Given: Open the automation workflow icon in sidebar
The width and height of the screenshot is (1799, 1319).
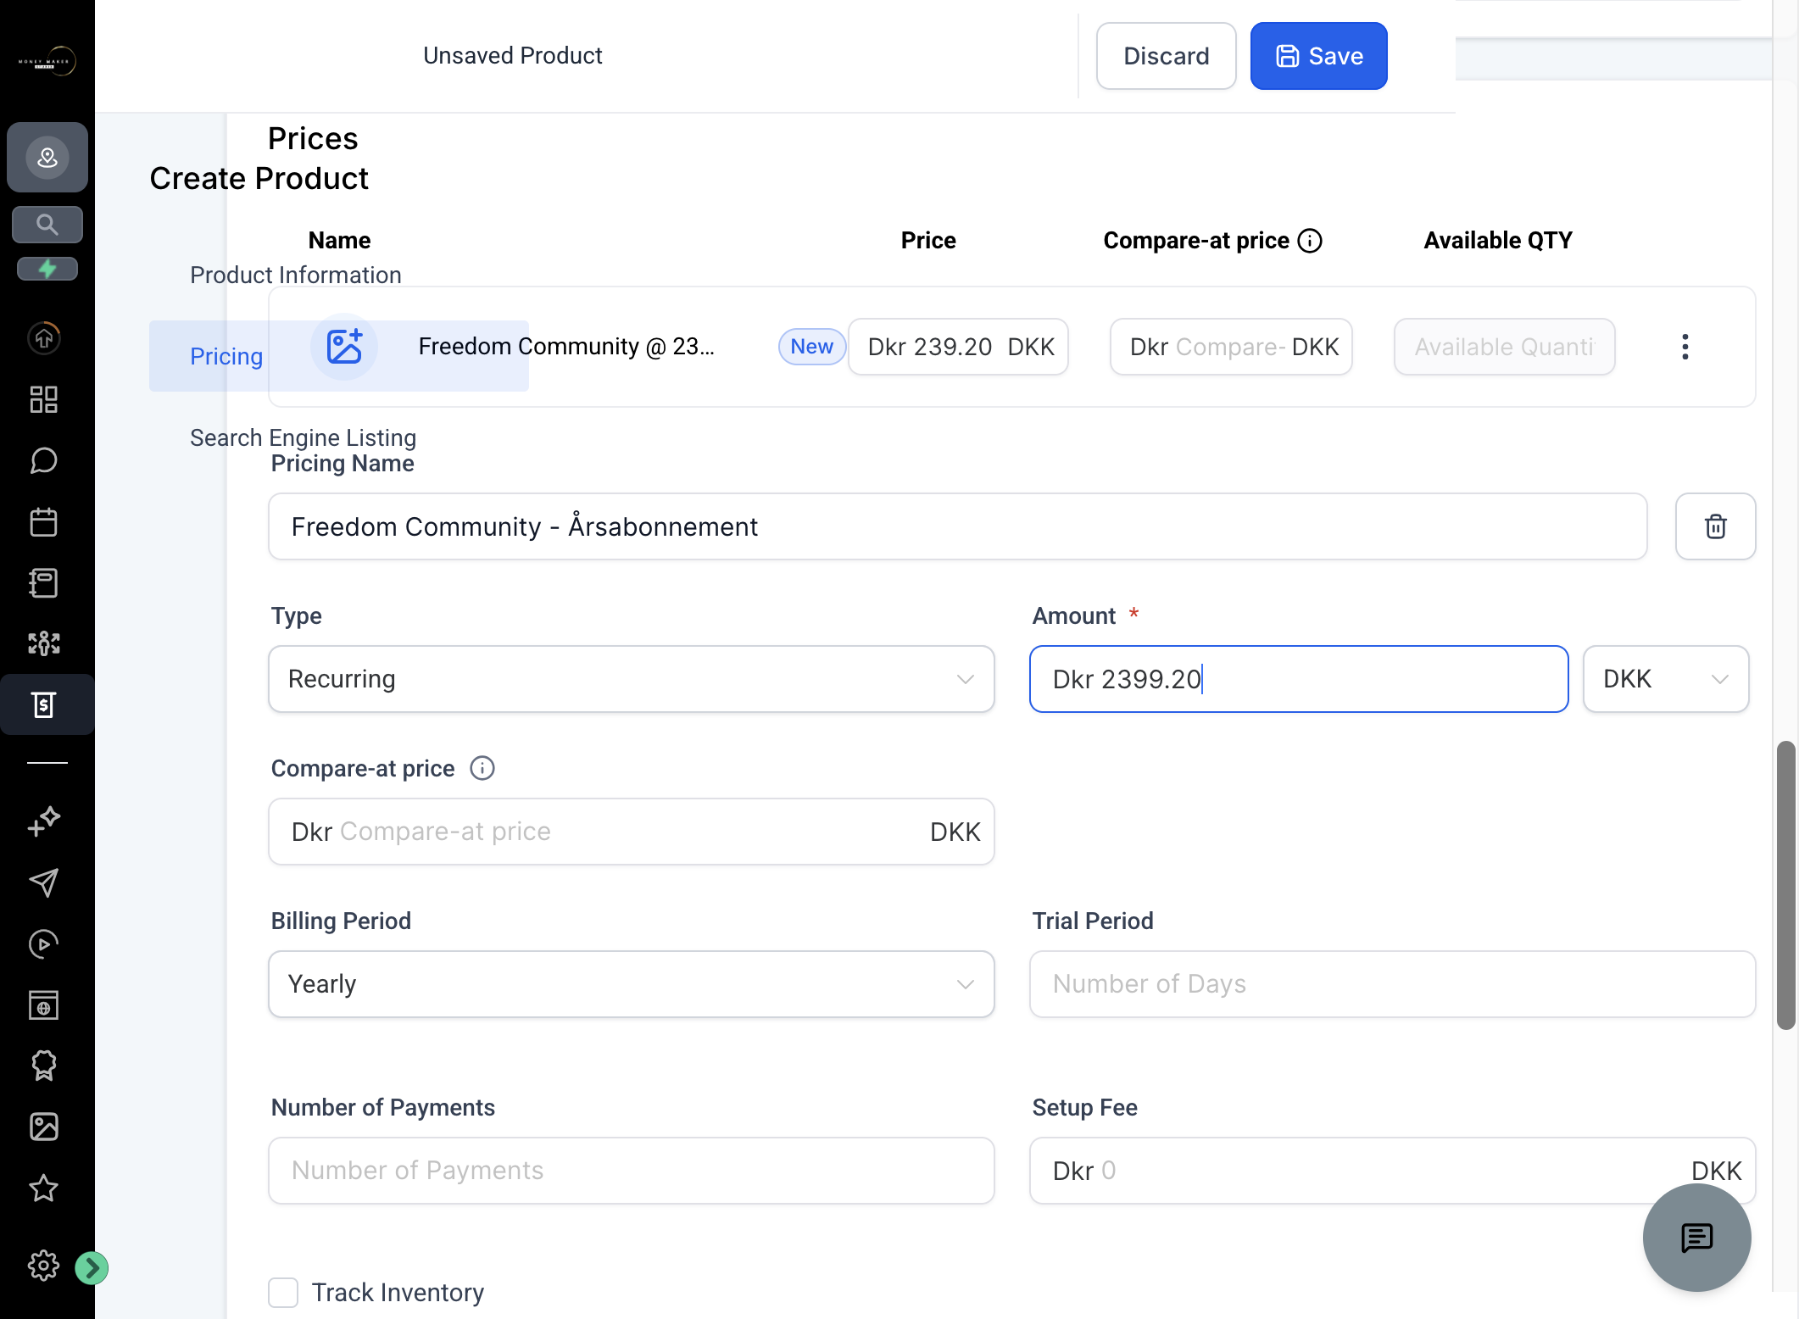Looking at the screenshot, I should click(x=44, y=643).
